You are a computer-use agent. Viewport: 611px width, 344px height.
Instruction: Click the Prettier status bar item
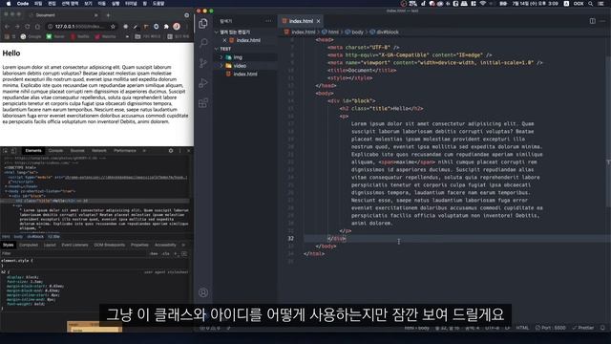(582, 328)
